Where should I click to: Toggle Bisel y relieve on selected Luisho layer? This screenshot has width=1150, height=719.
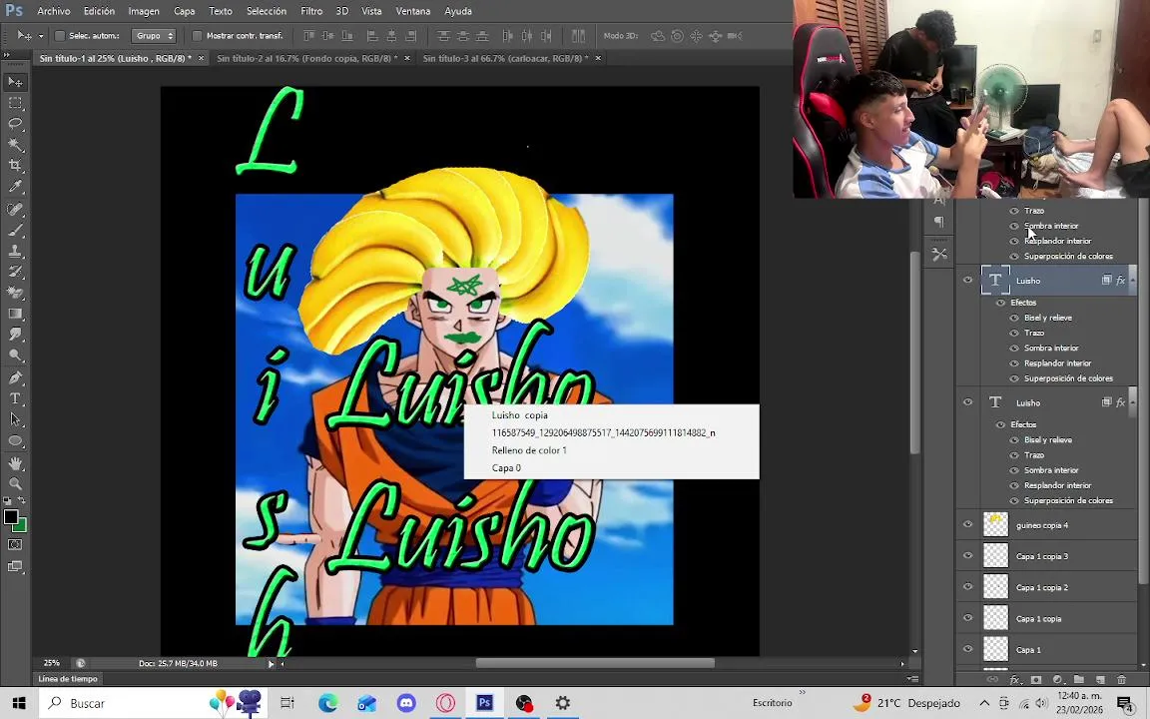pyautogui.click(x=1014, y=318)
